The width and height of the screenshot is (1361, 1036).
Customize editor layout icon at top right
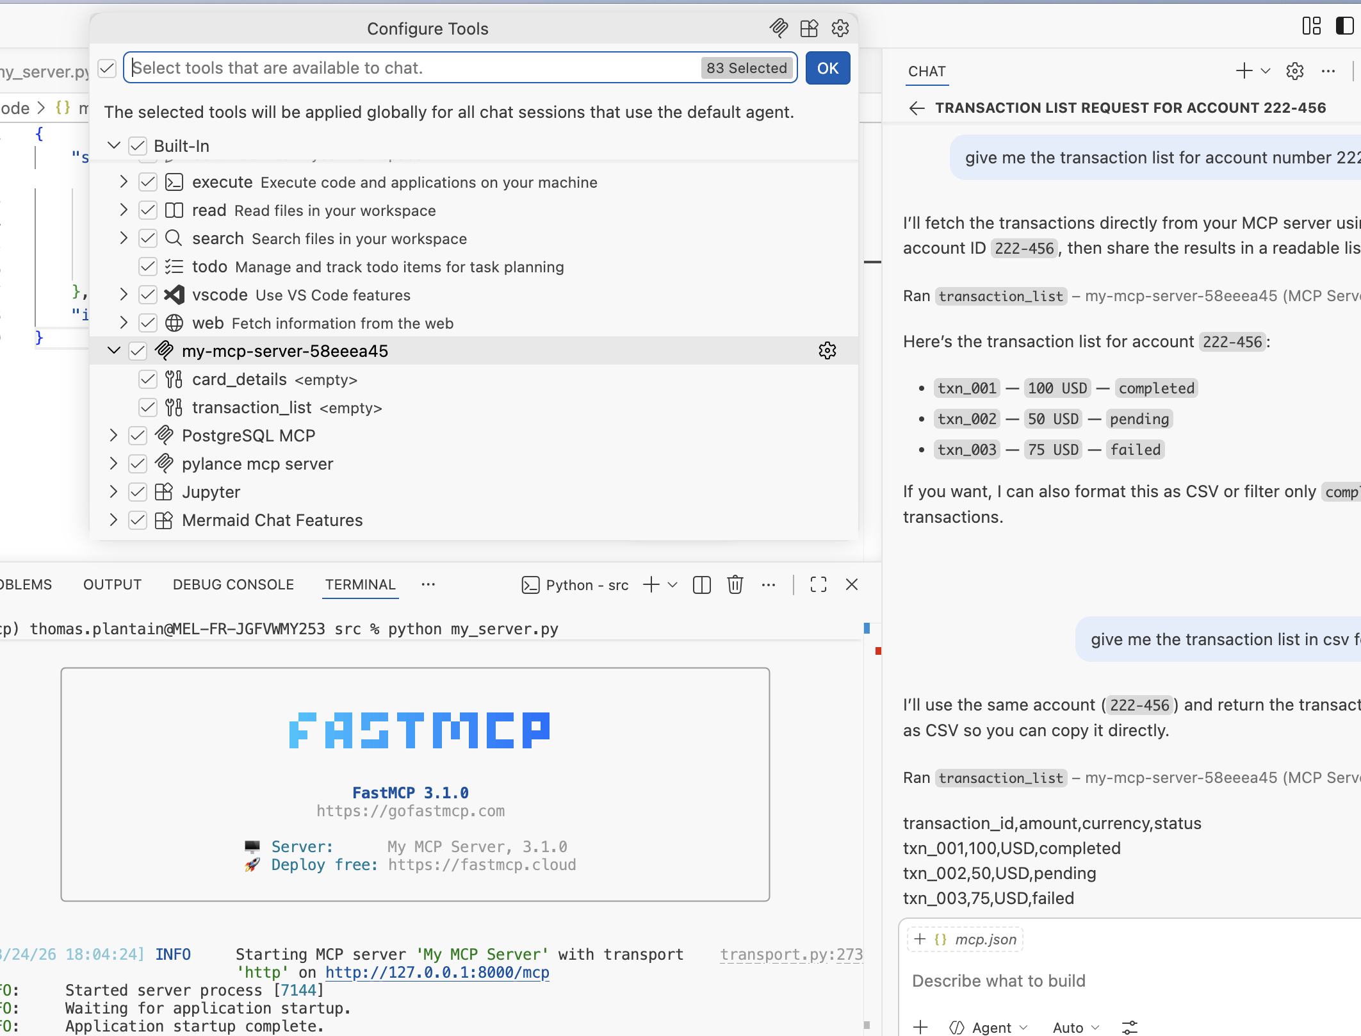1312,26
